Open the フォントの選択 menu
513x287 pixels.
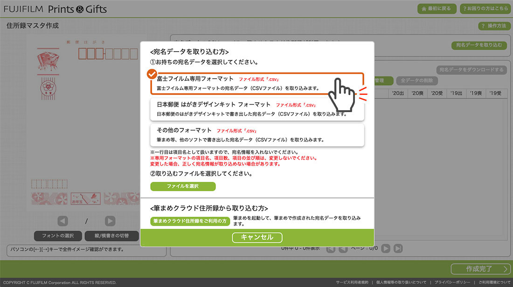[58, 236]
